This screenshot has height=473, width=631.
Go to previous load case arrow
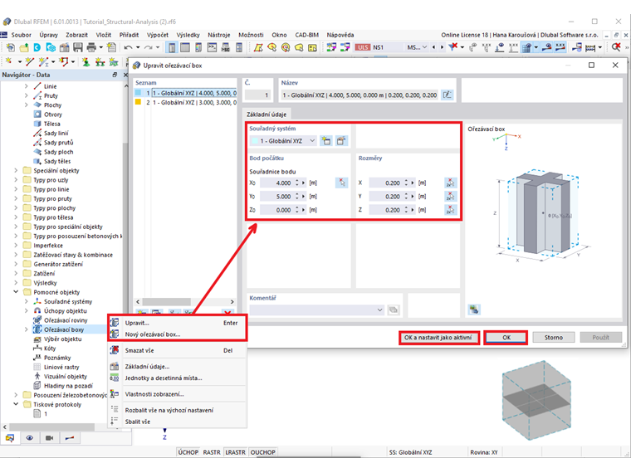click(x=433, y=47)
